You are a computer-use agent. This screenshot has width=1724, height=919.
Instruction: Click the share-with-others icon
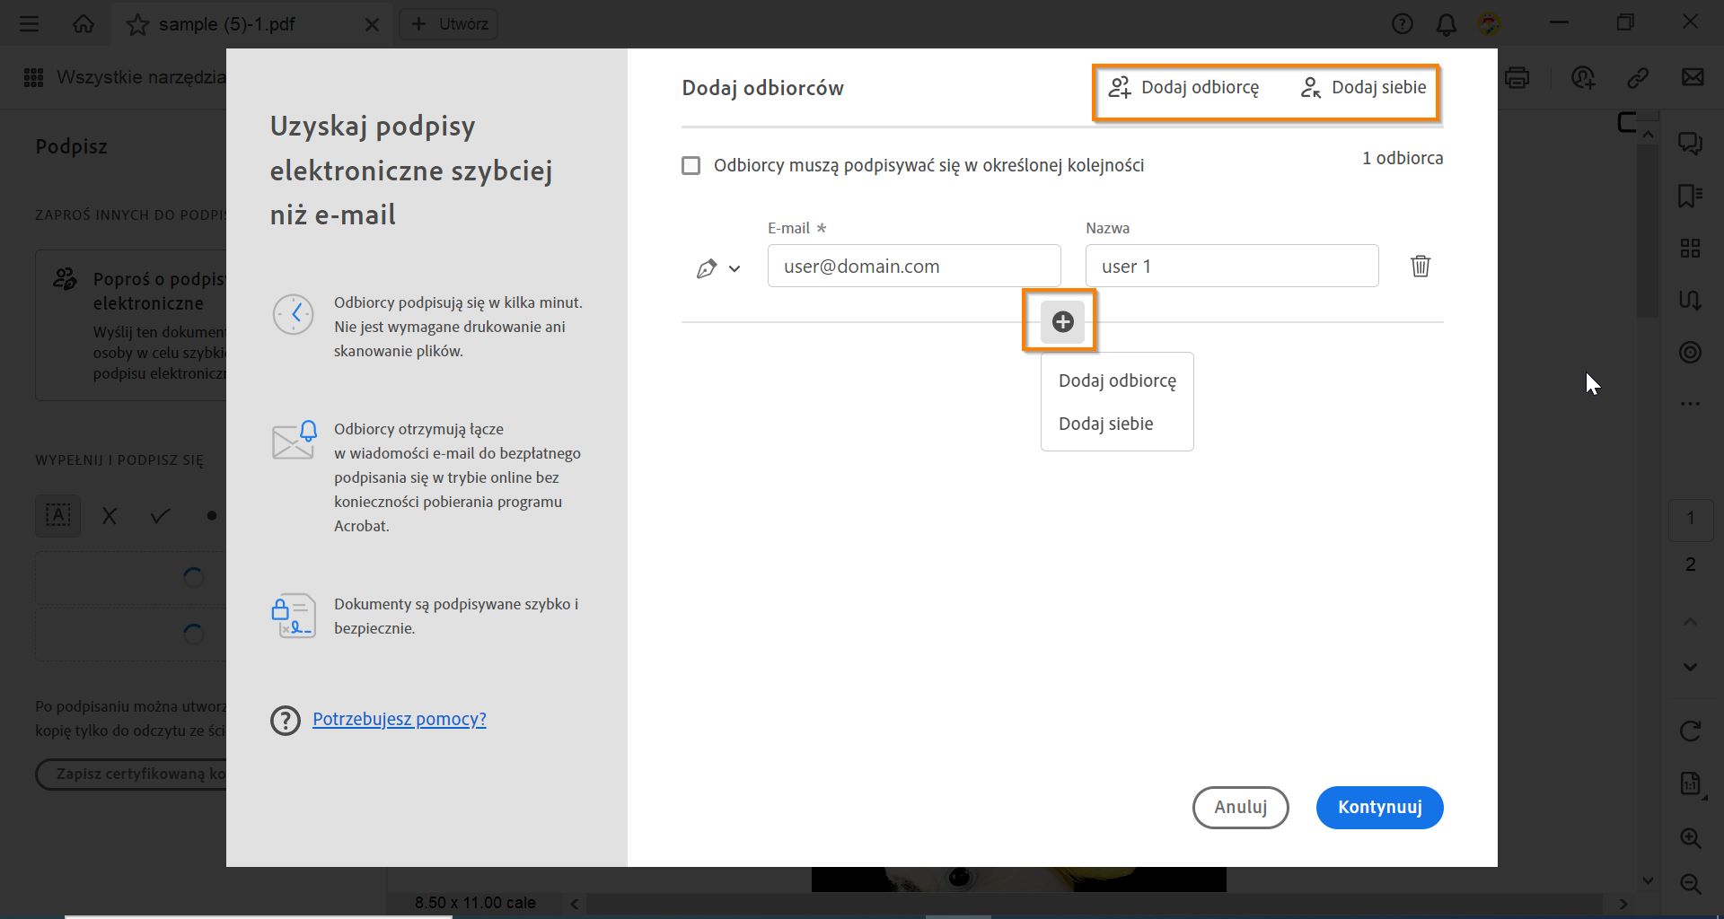click(x=1583, y=78)
